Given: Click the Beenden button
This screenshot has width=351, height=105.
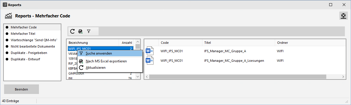Looking at the screenshot, I should pos(22,89).
